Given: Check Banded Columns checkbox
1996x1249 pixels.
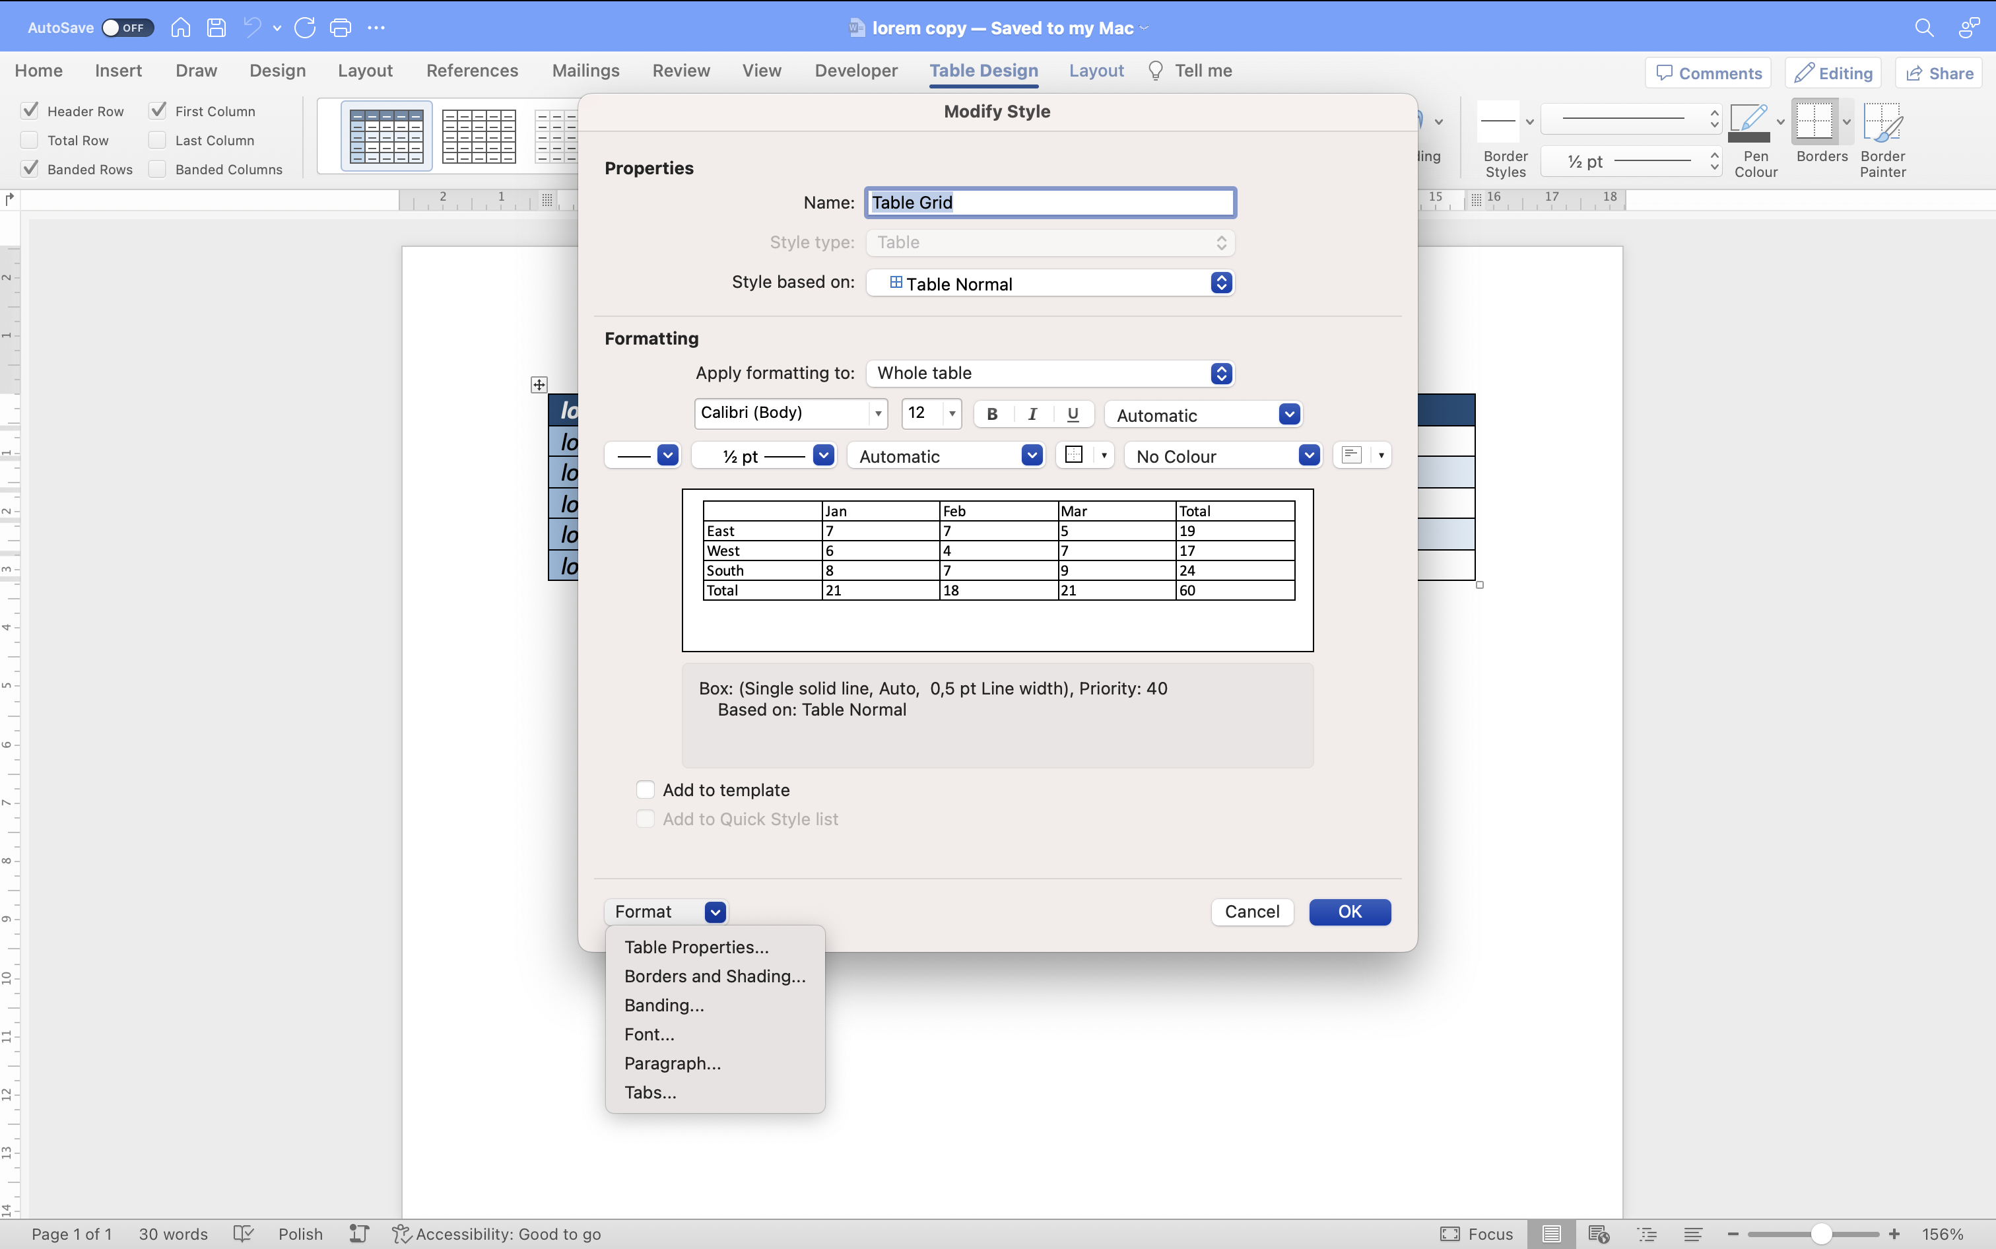Looking at the screenshot, I should pos(158,168).
